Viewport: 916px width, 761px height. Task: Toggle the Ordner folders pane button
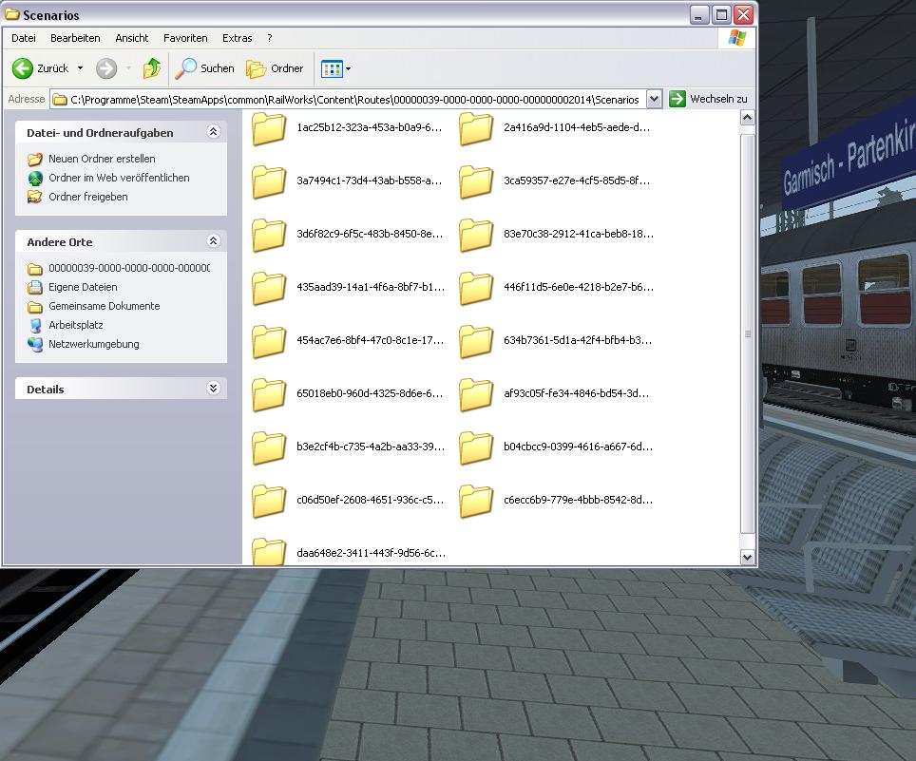[276, 68]
